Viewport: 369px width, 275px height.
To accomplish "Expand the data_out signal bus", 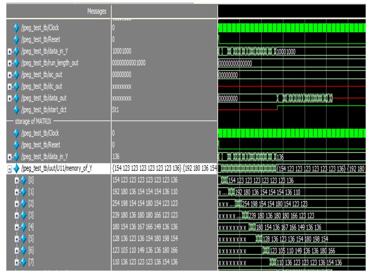I will coord(10,98).
